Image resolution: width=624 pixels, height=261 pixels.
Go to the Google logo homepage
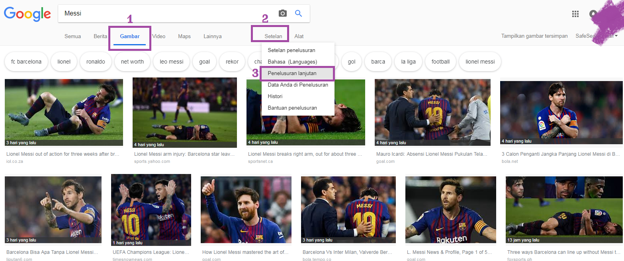tap(27, 14)
